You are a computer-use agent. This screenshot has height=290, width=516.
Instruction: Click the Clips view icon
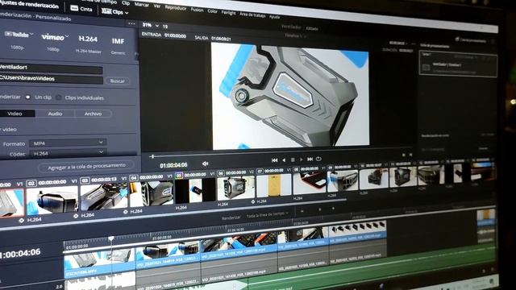coord(106,10)
